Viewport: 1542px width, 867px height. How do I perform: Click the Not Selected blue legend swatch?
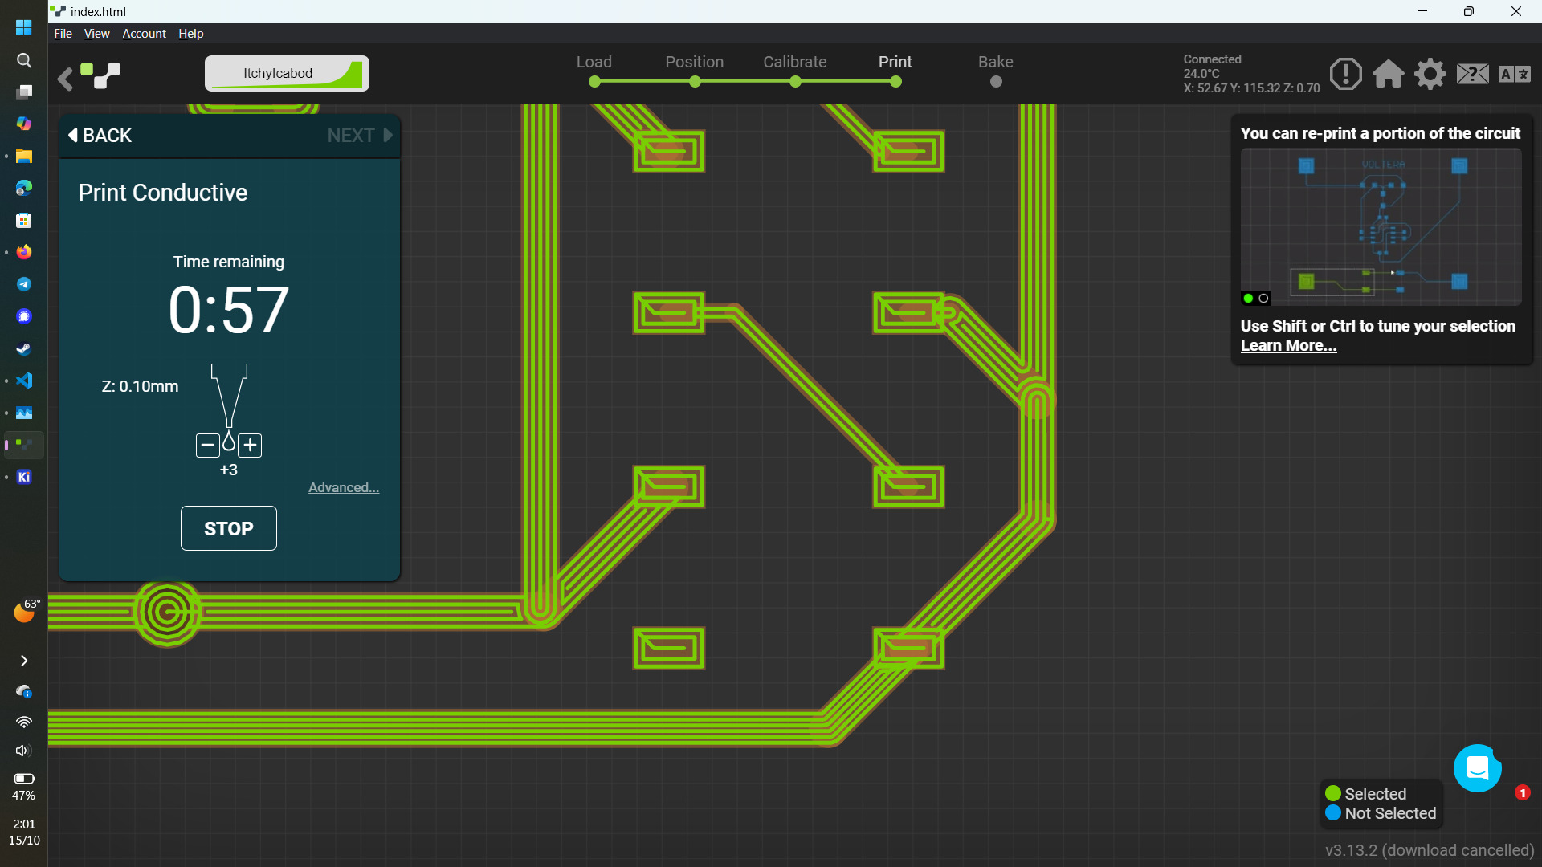click(1332, 812)
